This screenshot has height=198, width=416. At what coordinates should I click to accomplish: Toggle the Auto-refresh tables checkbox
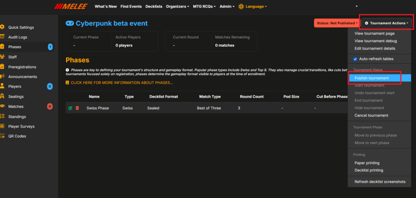pyautogui.click(x=355, y=59)
